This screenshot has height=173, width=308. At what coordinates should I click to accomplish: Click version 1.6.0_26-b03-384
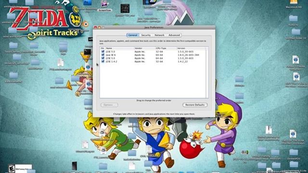pos(188,55)
